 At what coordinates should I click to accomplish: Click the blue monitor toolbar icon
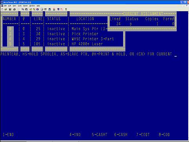58,9
